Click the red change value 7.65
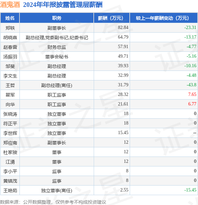Image resolution: width=198 pixels, height=205 pixels. pos(192,94)
